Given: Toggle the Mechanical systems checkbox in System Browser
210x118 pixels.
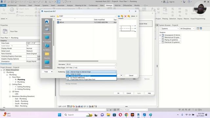Looking at the screenshot, I should pyautogui.click(x=163, y=37).
